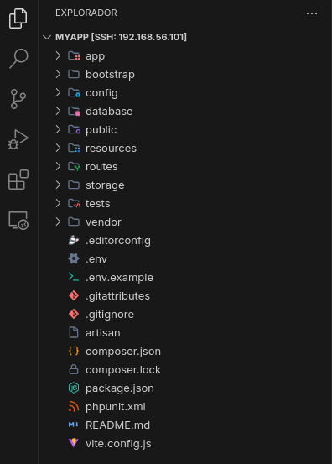Screen dimensions: 332x464
Task: Open the Extensions view icon
Action: 18,180
